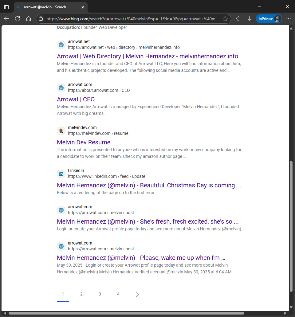Click the address bar URL field
The image size is (295, 317).
[x=132, y=19]
